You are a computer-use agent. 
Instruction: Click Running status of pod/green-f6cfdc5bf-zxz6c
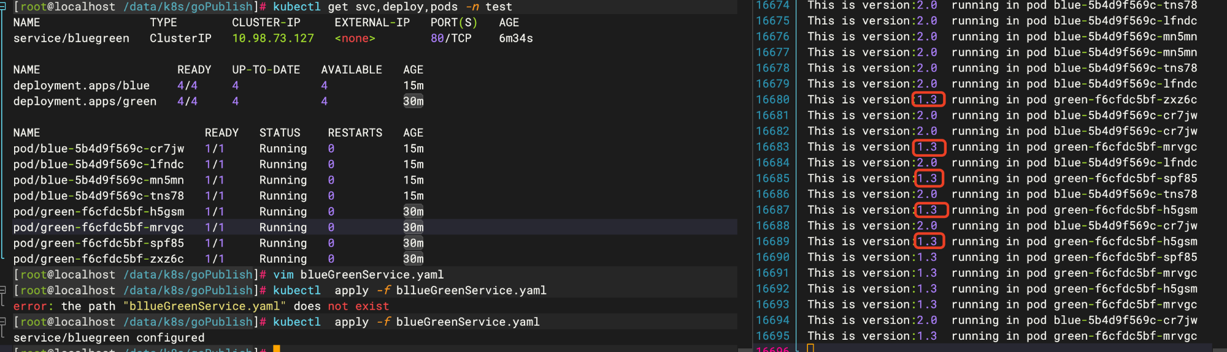pyautogui.click(x=283, y=259)
